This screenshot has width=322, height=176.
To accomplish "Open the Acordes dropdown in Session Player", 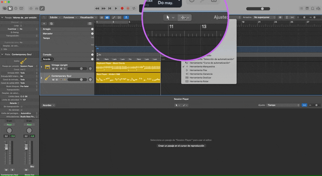I will tap(48, 105).
